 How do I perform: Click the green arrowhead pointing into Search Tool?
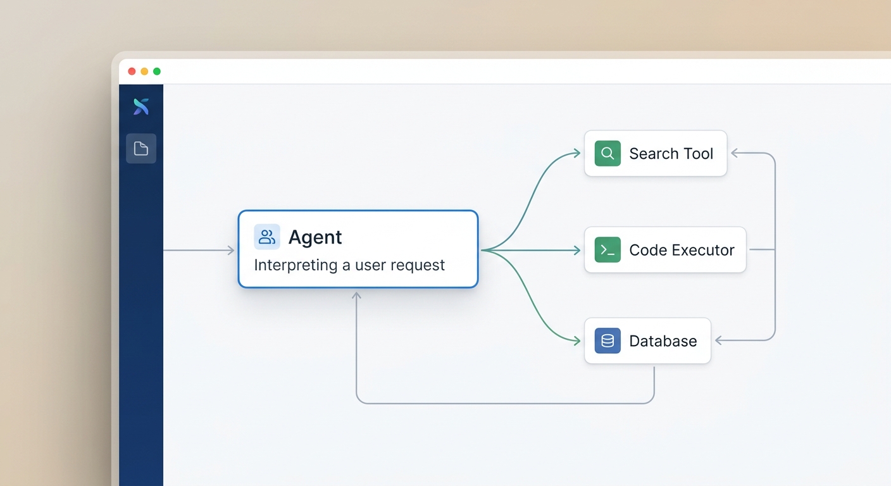(576, 153)
